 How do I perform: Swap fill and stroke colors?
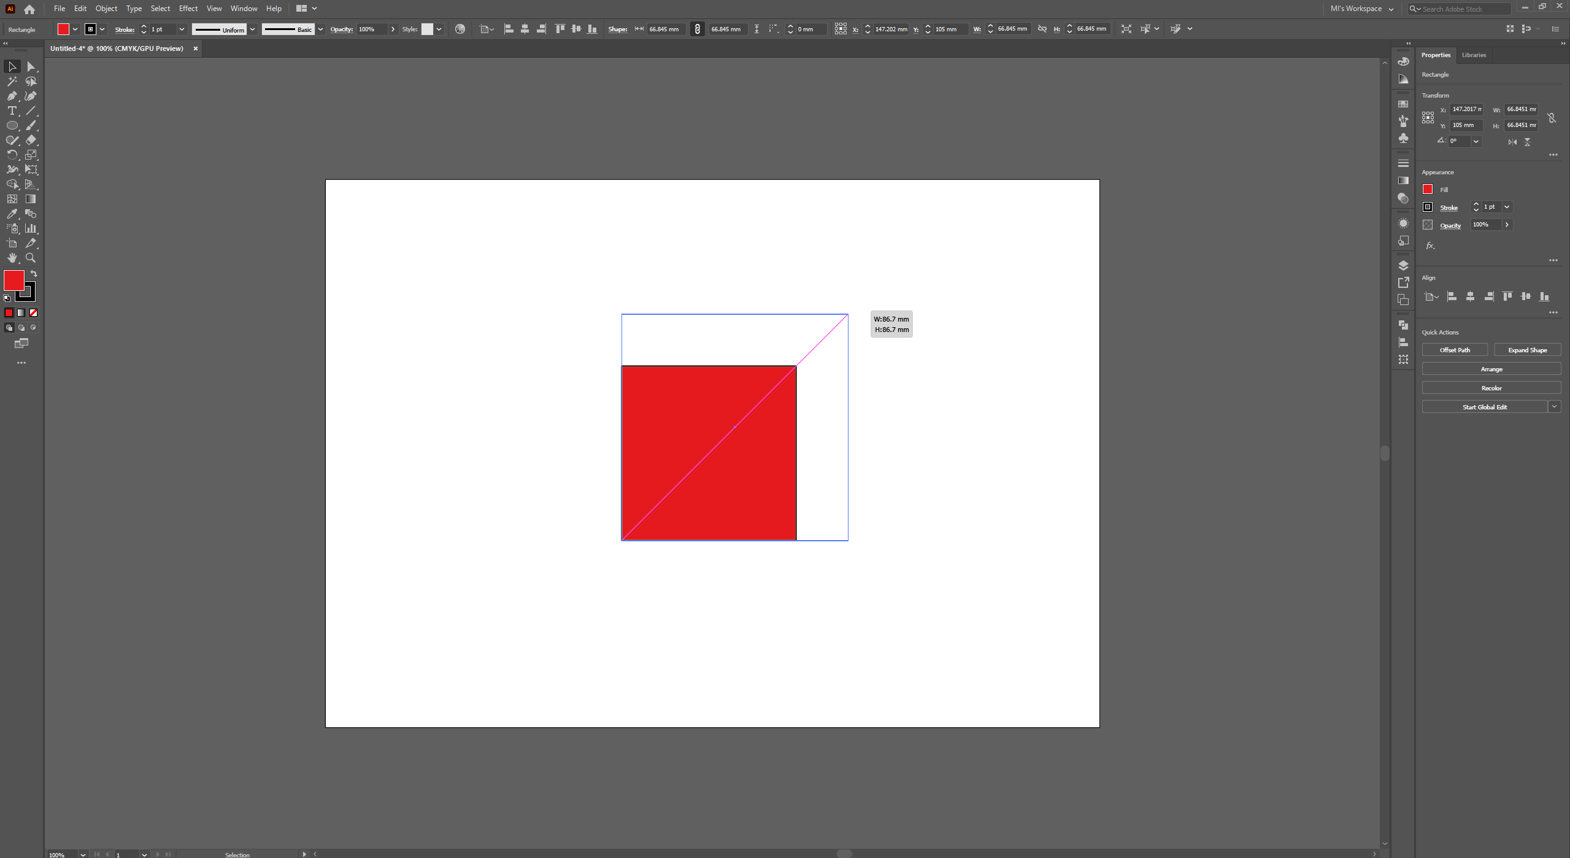(x=34, y=274)
